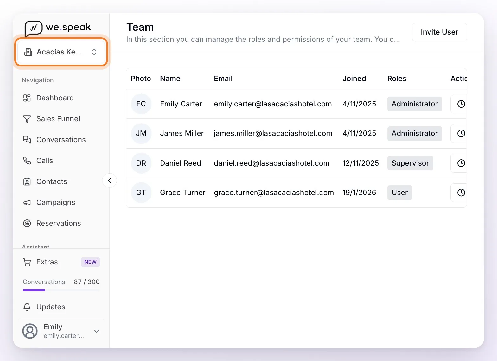Click the Email column header
Viewport: 497px width, 361px height.
coord(223,79)
